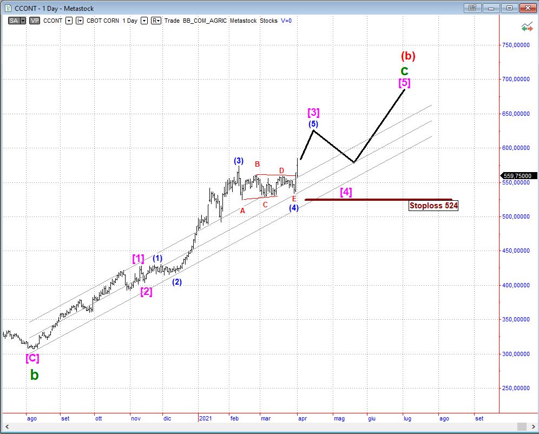
Task: Click the chart window icon in title bar
Action: [x=8, y=8]
